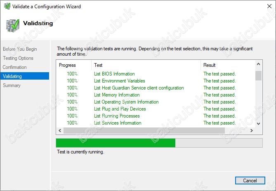Image resolution: width=276 pixels, height=191 pixels.
Task: Click test passed result for List Services Information
Action: [x=219, y=123]
